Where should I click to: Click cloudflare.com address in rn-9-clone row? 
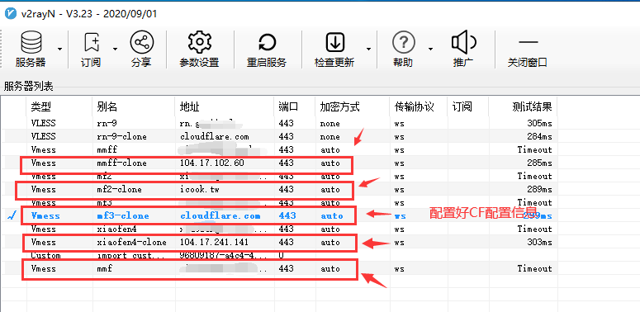point(214,137)
